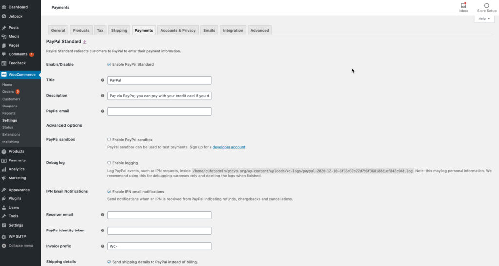Image resolution: width=499 pixels, height=266 pixels.
Task: Disable the Enable PayPal Standard checkbox
Action: tap(109, 64)
